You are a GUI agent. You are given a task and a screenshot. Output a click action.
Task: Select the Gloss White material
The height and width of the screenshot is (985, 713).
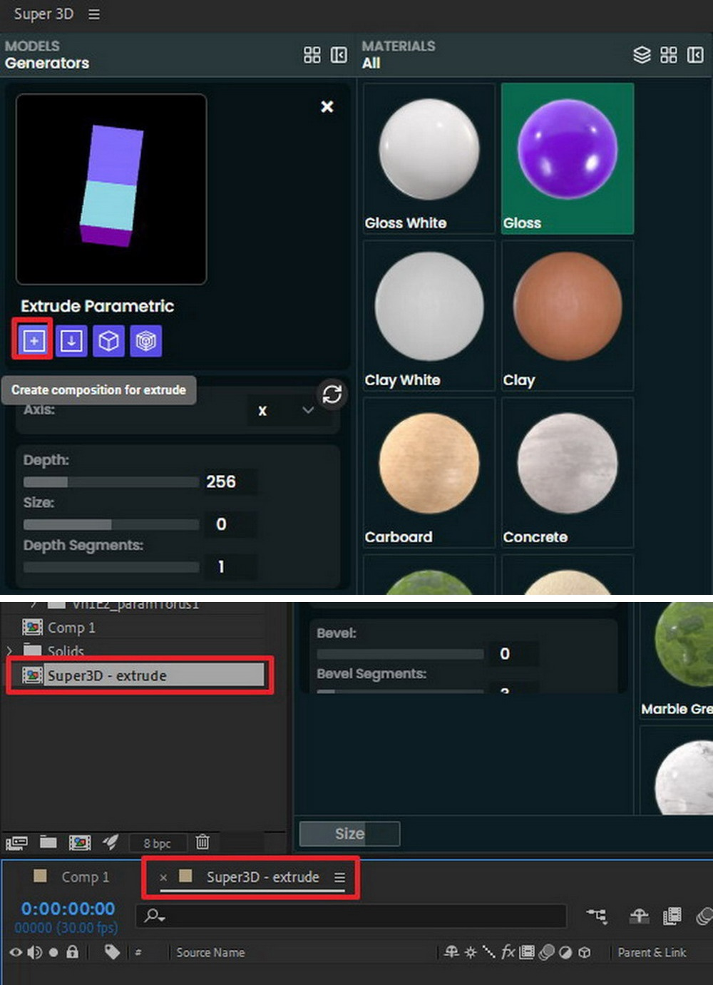[x=429, y=158]
